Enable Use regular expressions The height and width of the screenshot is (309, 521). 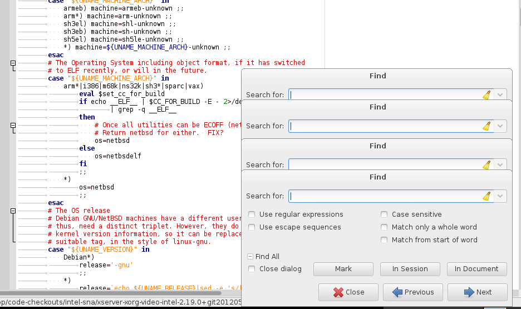(x=252, y=215)
